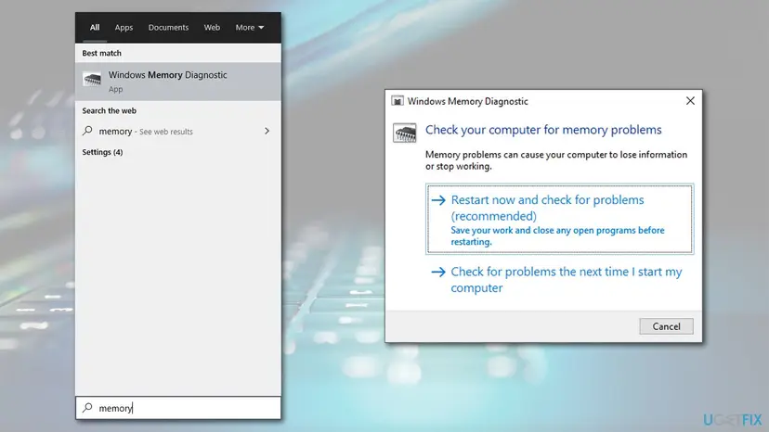The image size is (769, 432).
Task: Click the arrow icon next to Check next time option
Action: (x=438, y=272)
